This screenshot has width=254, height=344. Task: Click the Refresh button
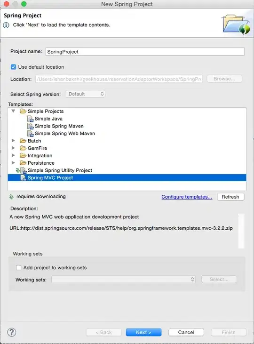pos(230,197)
